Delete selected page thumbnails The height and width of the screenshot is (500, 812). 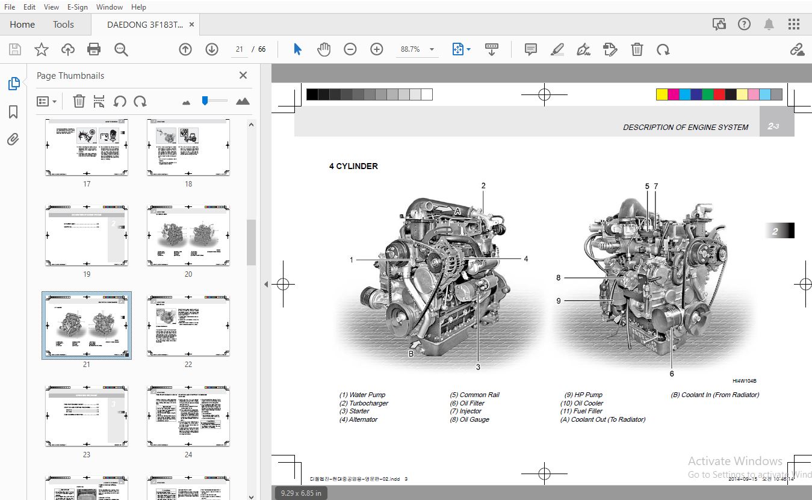click(79, 101)
